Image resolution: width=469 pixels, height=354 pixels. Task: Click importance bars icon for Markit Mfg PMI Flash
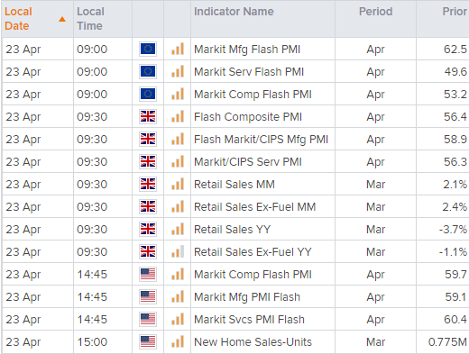tap(178, 296)
